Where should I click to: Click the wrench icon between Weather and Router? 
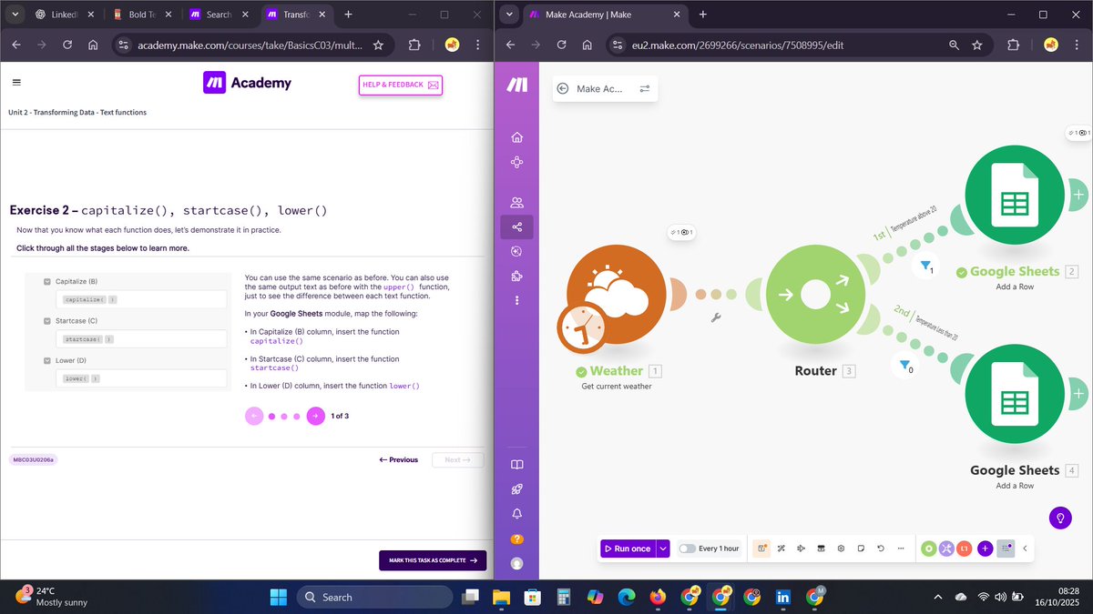tap(716, 318)
